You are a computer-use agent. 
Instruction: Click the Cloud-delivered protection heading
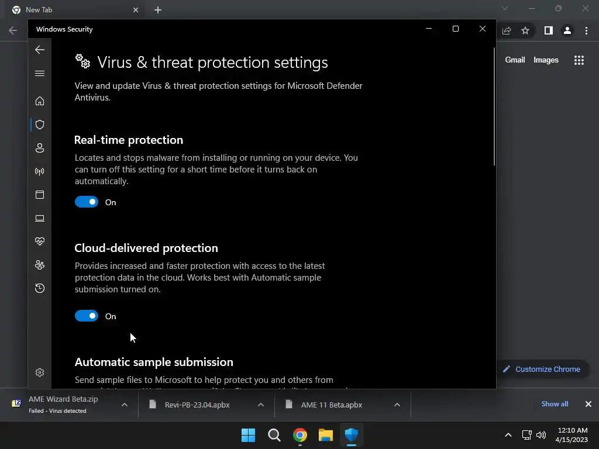point(146,248)
